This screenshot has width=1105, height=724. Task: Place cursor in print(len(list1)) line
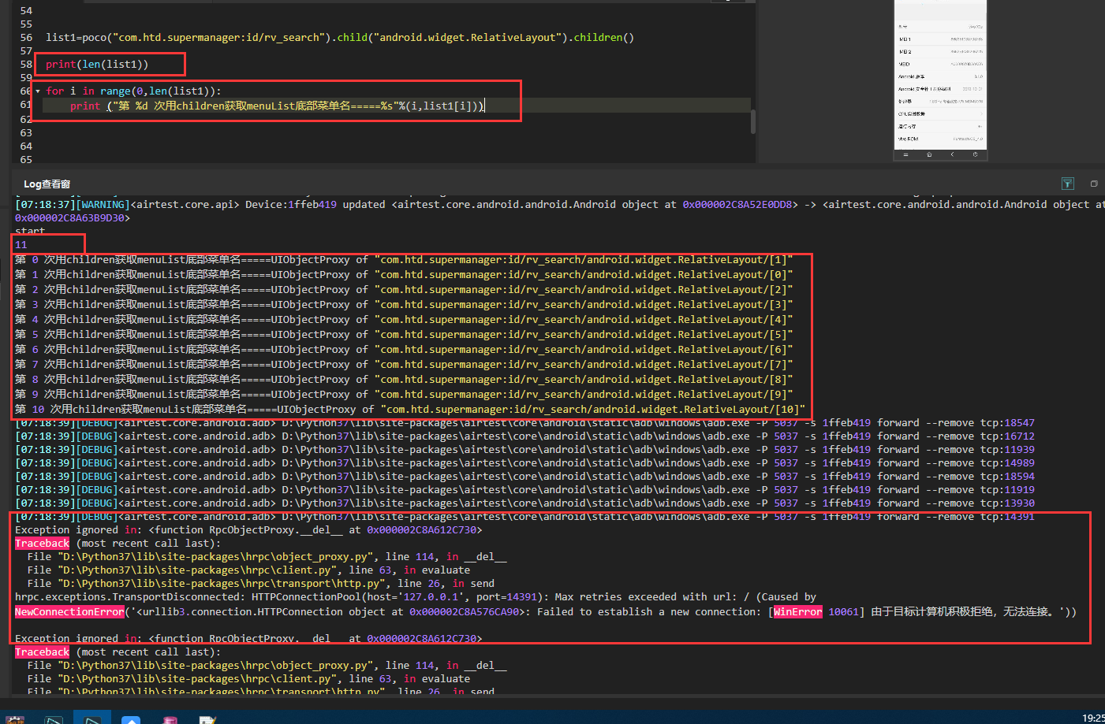point(97,65)
